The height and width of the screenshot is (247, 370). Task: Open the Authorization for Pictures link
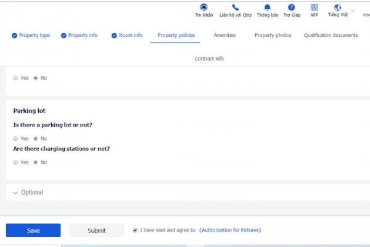[231, 230]
